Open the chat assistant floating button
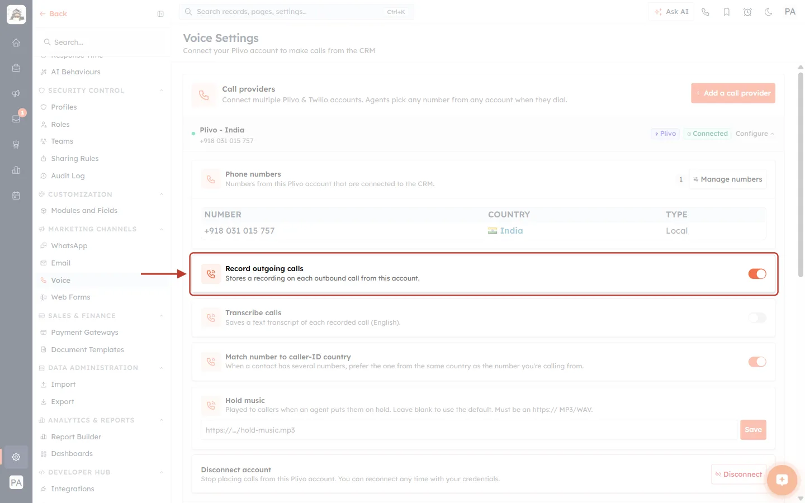805x503 pixels. (x=782, y=480)
